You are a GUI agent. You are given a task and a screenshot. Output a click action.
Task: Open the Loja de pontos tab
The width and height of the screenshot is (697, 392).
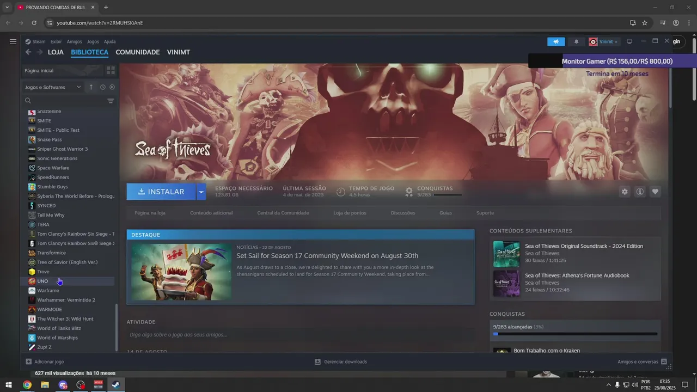[x=350, y=213]
